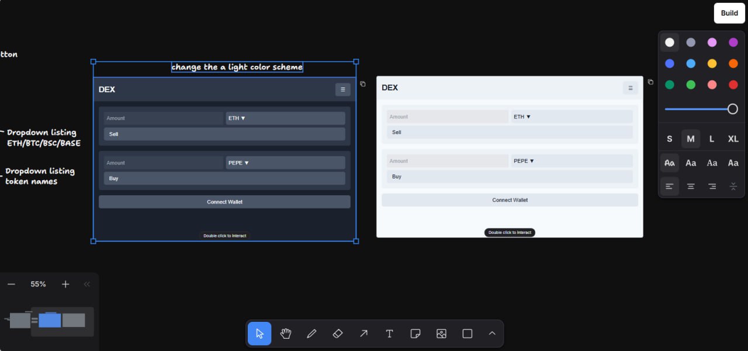748x351 pixels.
Task: Open hamburger menu in light DEX preview
Action: tap(630, 88)
